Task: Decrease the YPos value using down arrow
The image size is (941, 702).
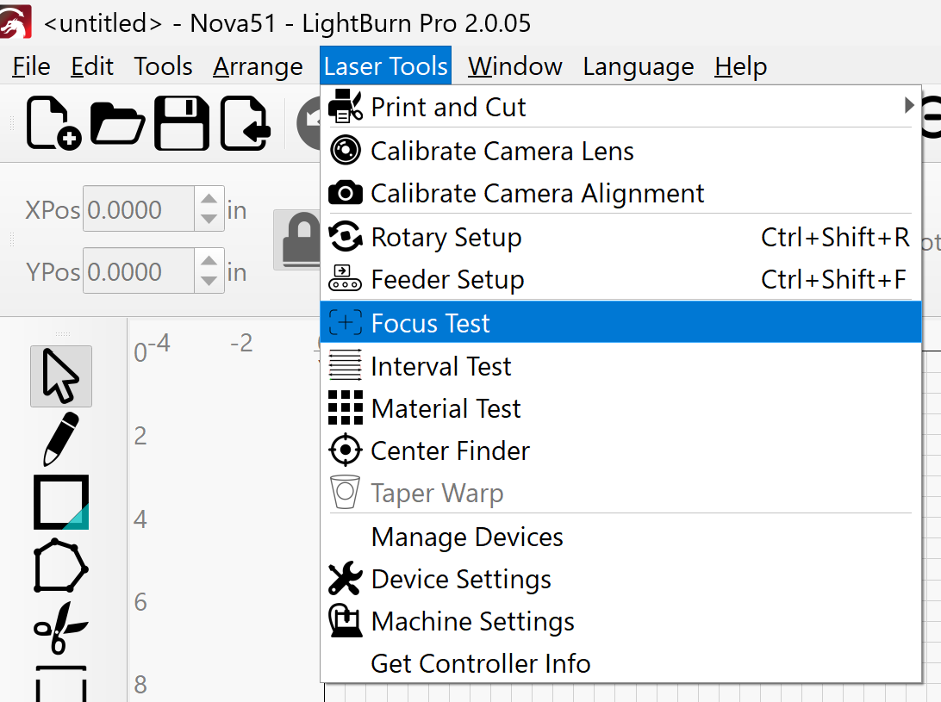Action: (209, 282)
